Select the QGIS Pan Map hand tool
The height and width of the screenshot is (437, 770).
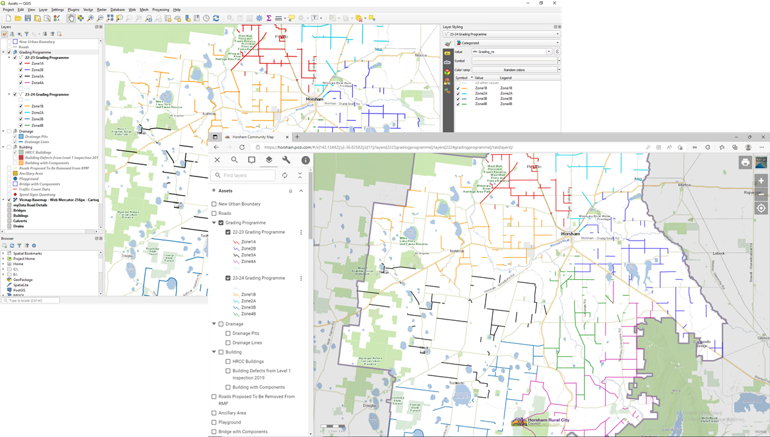(71, 18)
